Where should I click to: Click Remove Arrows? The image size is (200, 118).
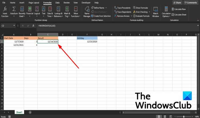pos(122,16)
